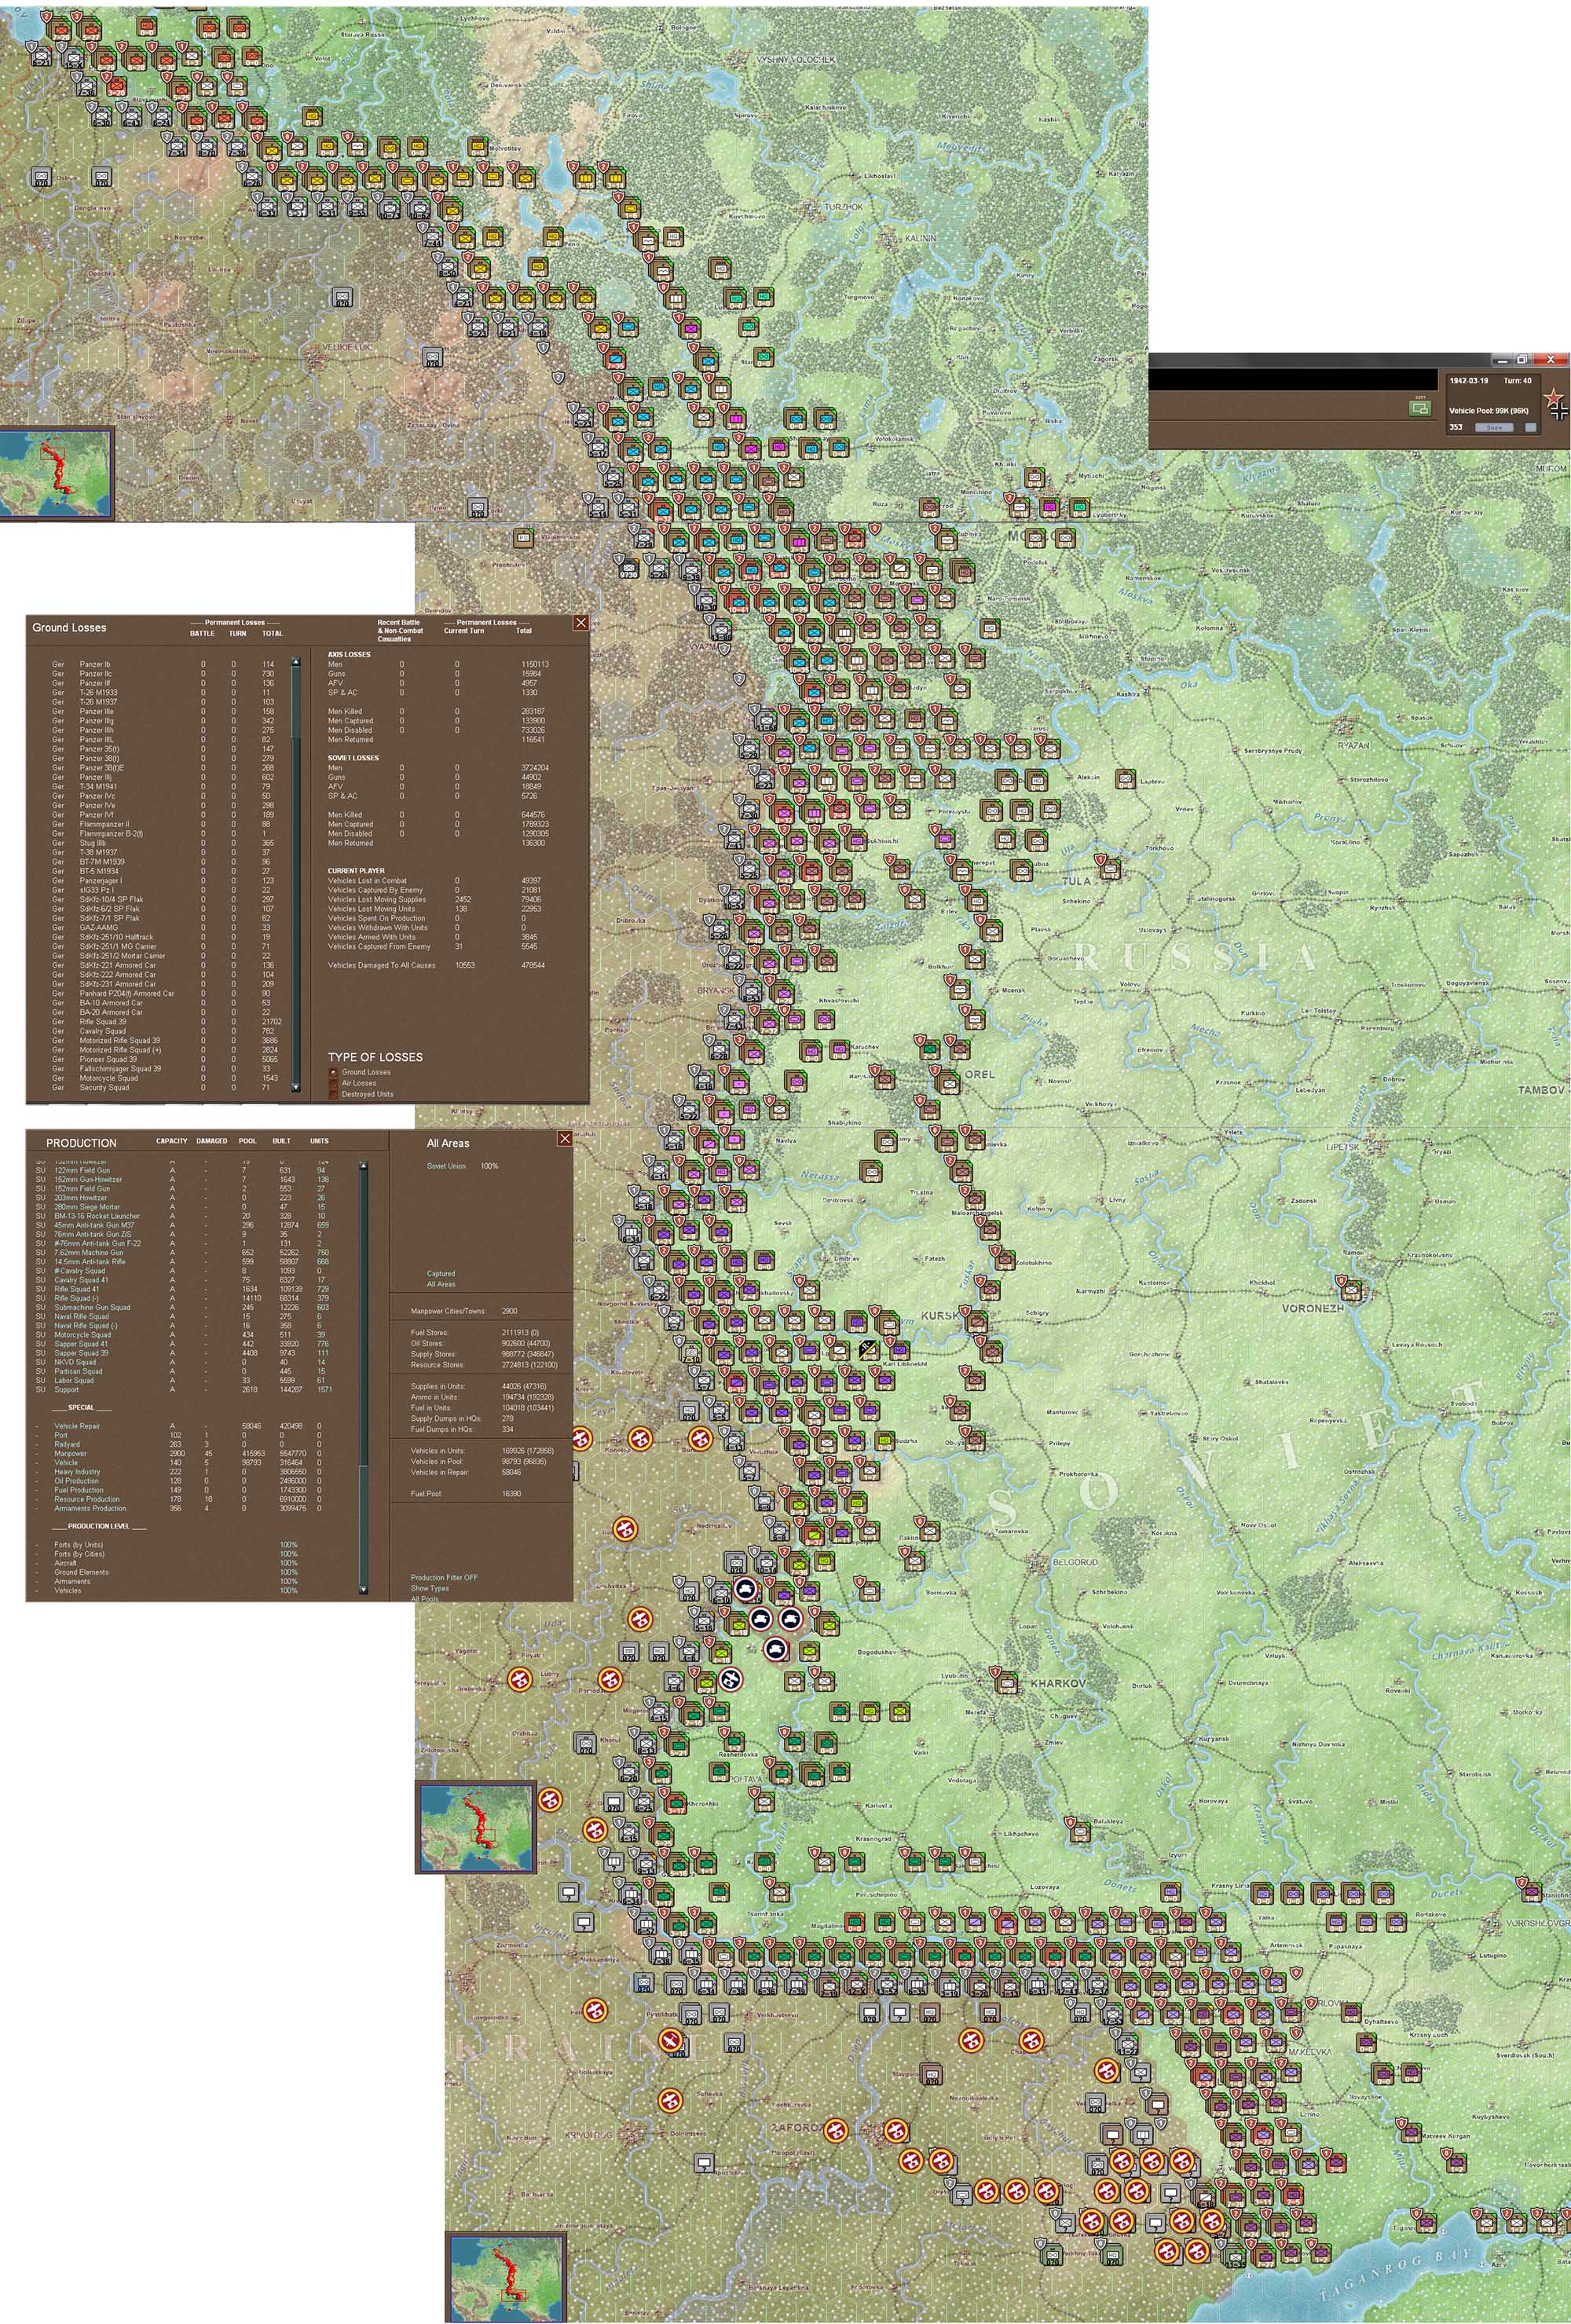This screenshot has width=1571, height=2324.
Task: Click All Areas link beneath Captured
Action: (x=441, y=1284)
